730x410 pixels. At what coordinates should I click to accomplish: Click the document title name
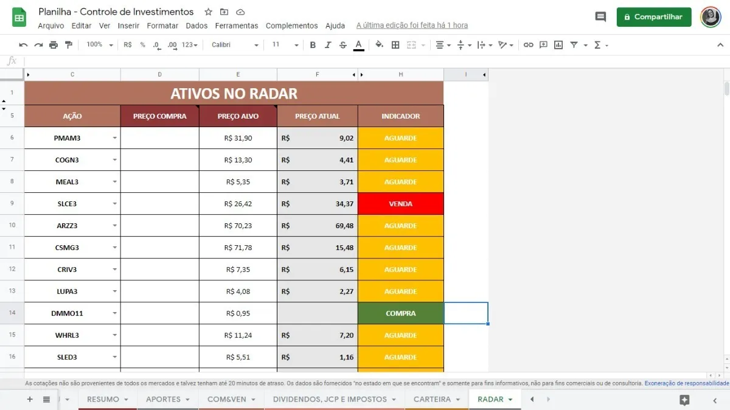tap(116, 12)
